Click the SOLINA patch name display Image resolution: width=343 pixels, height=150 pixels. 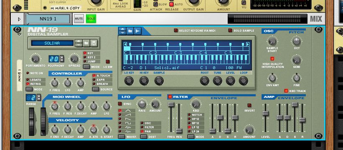(x=52, y=43)
